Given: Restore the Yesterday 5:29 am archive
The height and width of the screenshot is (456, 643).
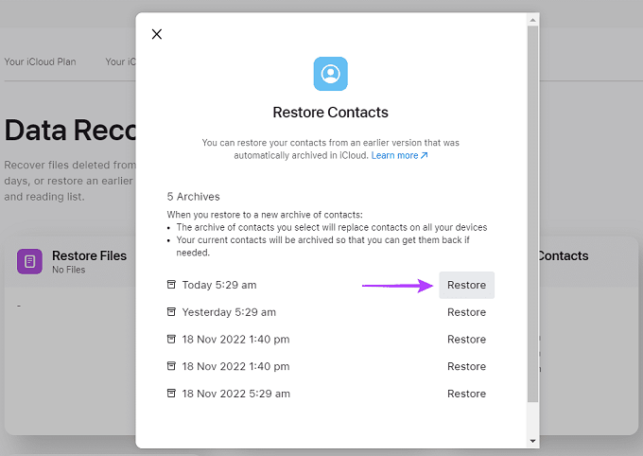Looking at the screenshot, I should click(x=467, y=312).
